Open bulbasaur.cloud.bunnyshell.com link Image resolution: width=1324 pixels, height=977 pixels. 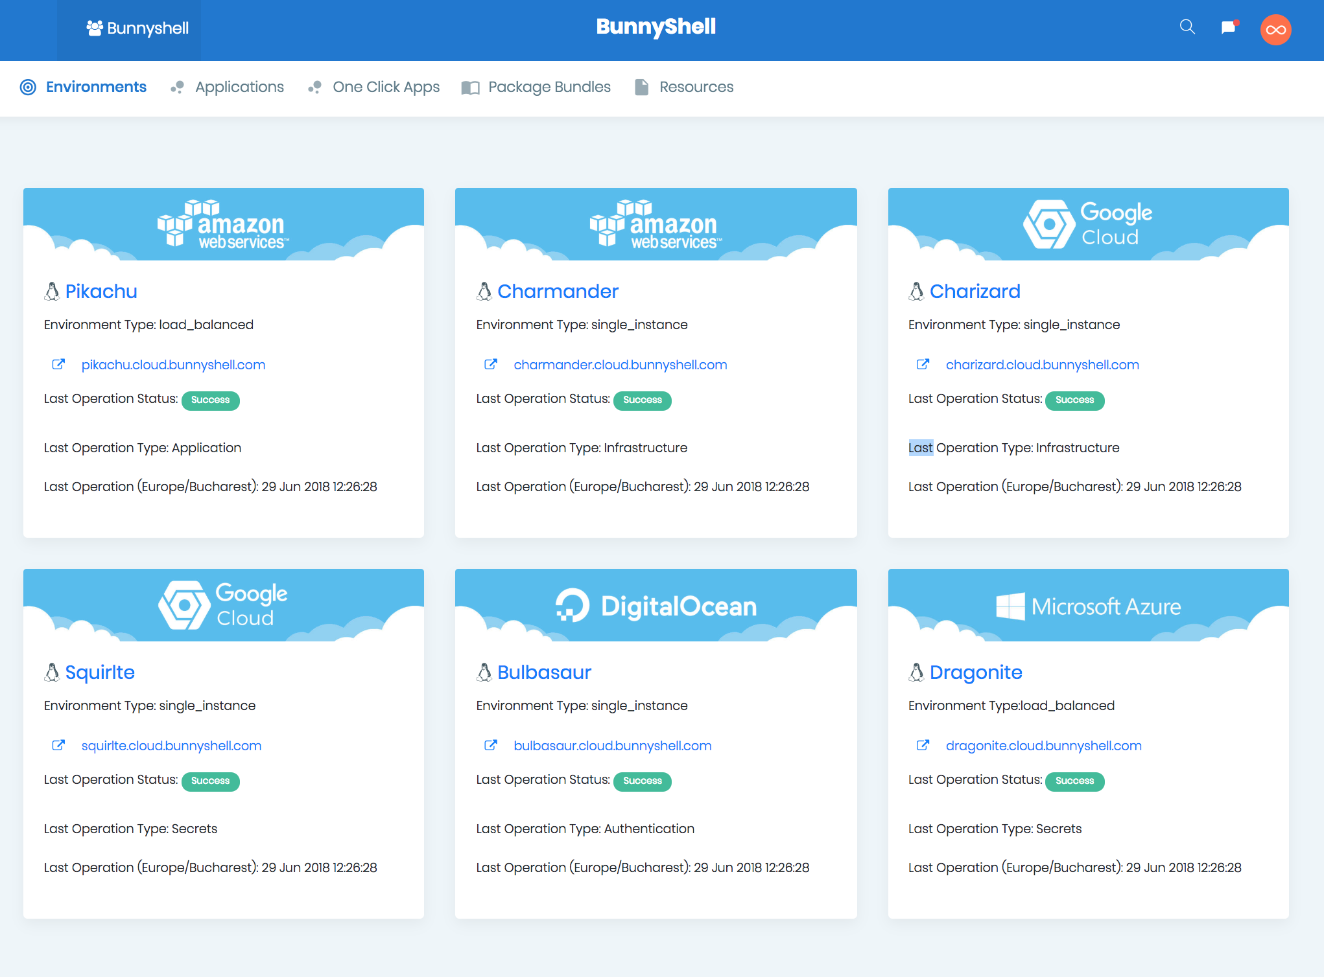pos(612,746)
